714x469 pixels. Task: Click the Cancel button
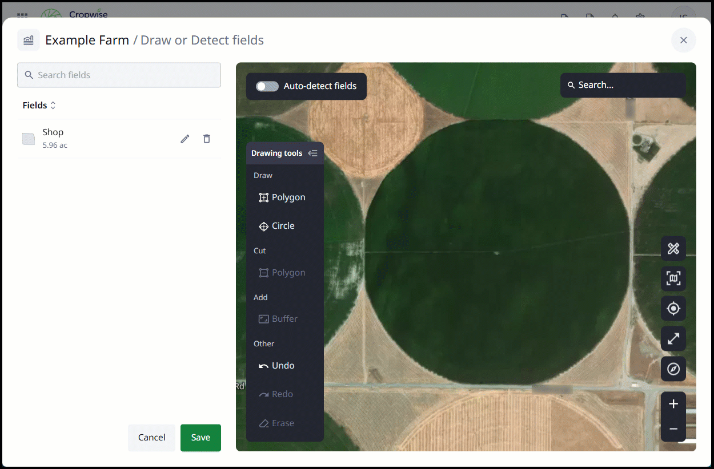click(151, 438)
